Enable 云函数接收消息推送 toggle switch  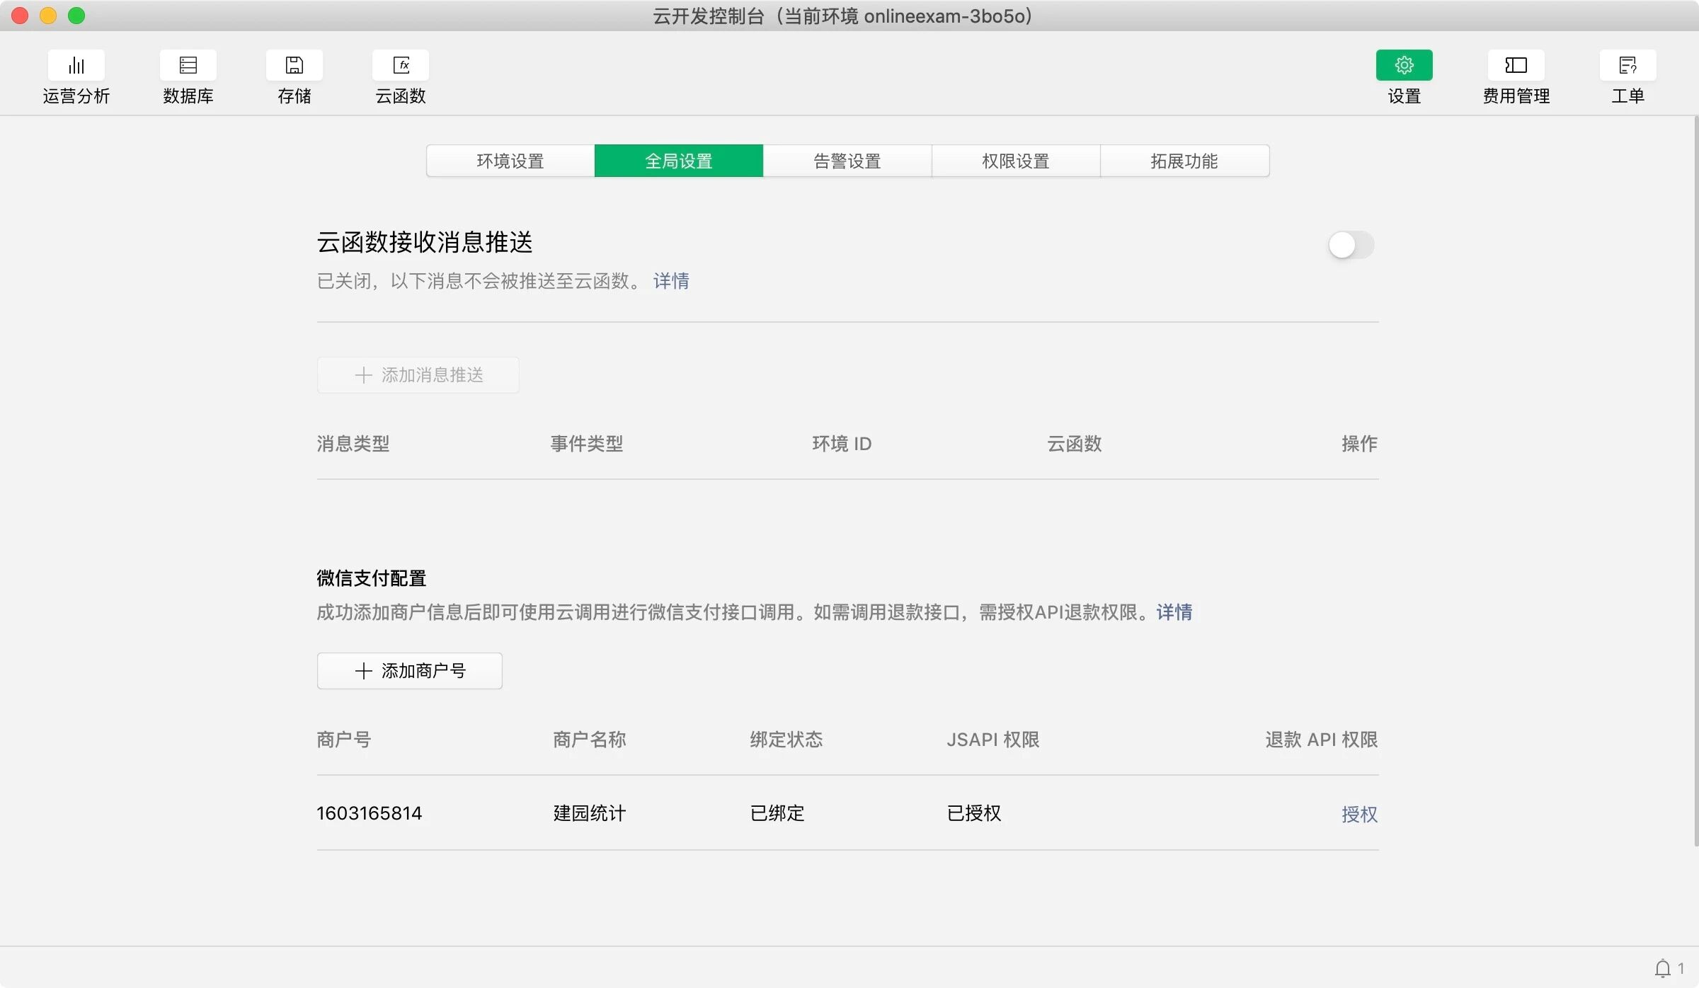click(1351, 246)
